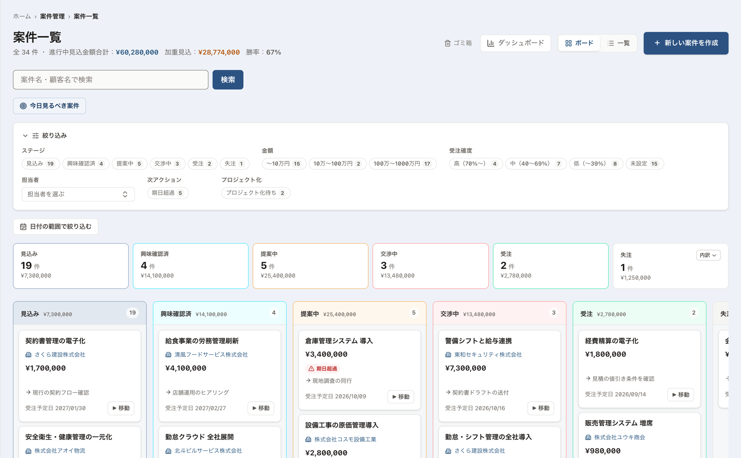
Task: Collapse the 絞り込み filter panel
Action: pyautogui.click(x=45, y=136)
